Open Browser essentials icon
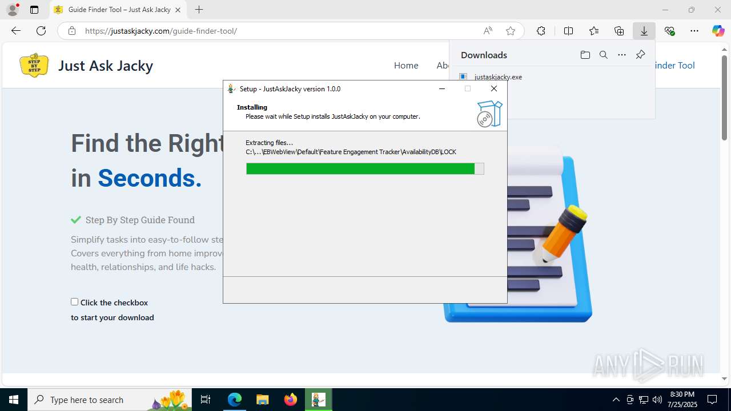The height and width of the screenshot is (411, 731). [x=669, y=31]
